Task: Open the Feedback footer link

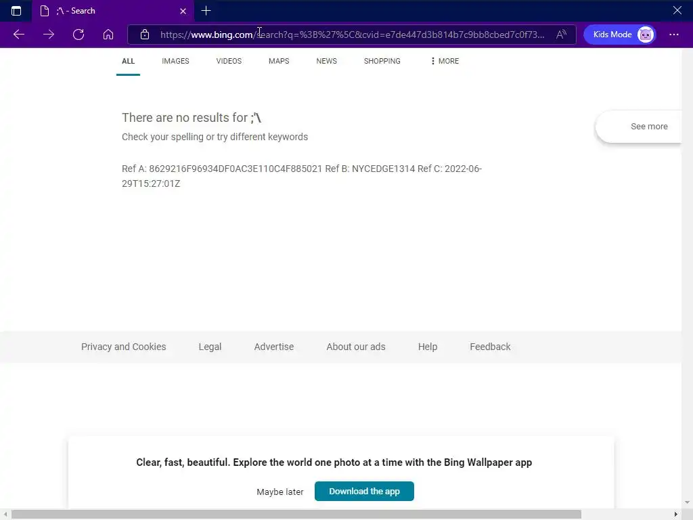Action: [490, 347]
